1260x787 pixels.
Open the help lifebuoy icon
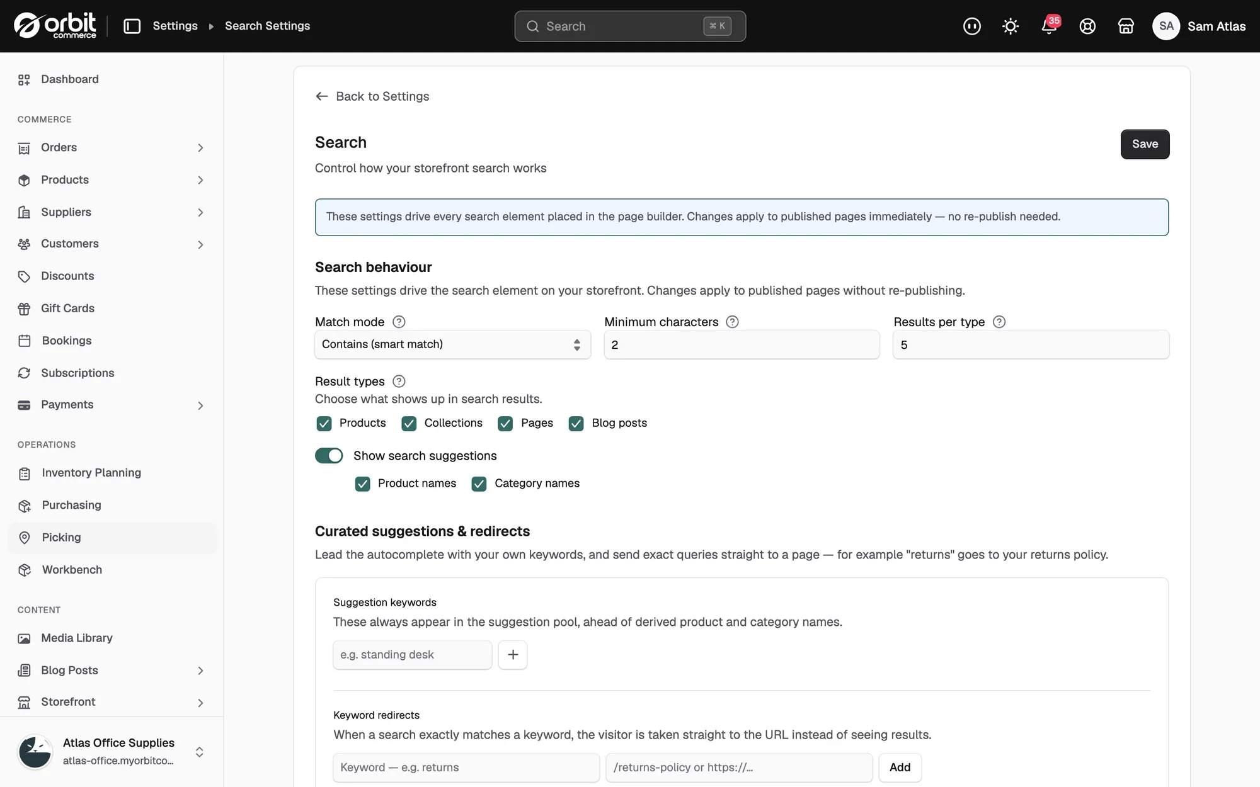click(1087, 26)
